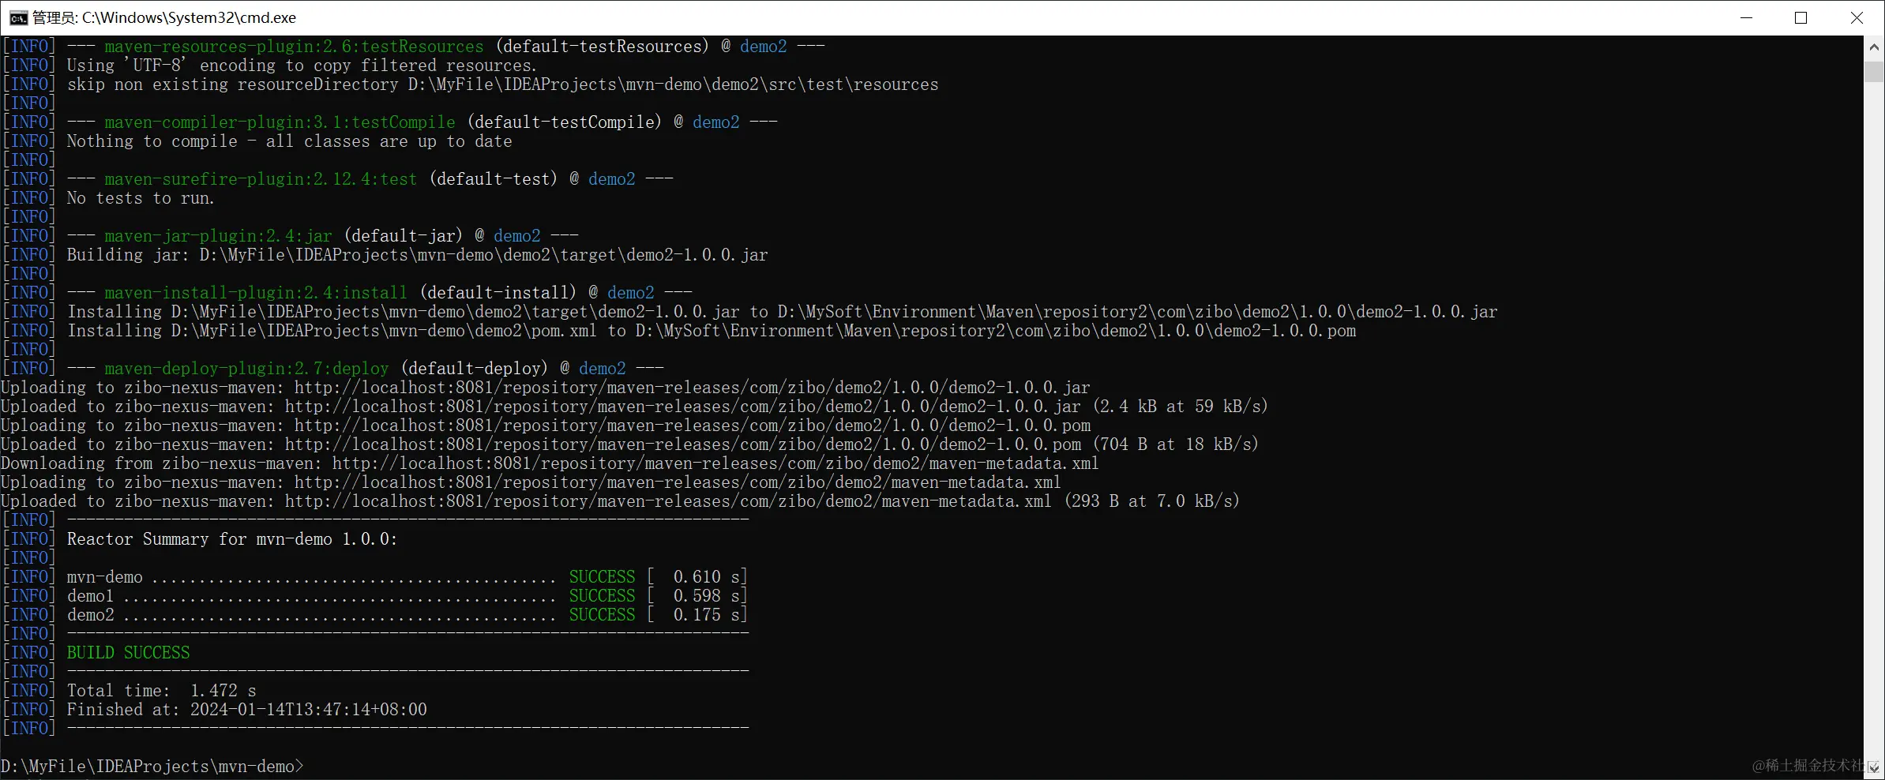Click 'maven-compiler-plugin:3.1:testCompile' text
This screenshot has width=1885, height=780.
coord(280,122)
